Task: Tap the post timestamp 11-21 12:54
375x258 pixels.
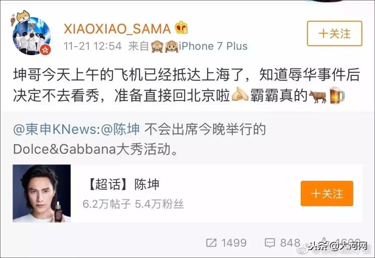Action: [x=93, y=46]
